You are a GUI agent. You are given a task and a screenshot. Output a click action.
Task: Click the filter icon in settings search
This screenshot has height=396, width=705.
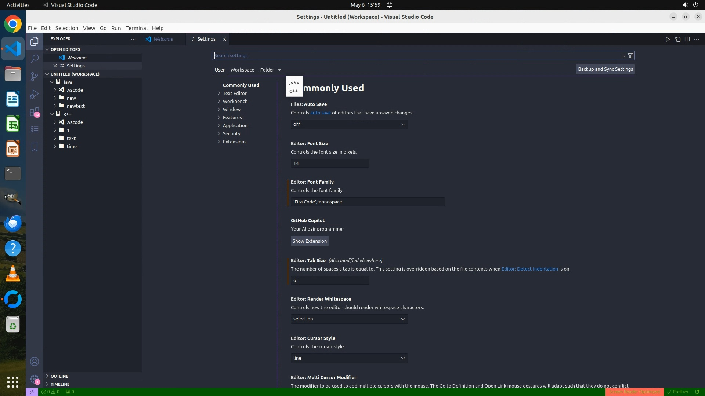[x=630, y=55]
